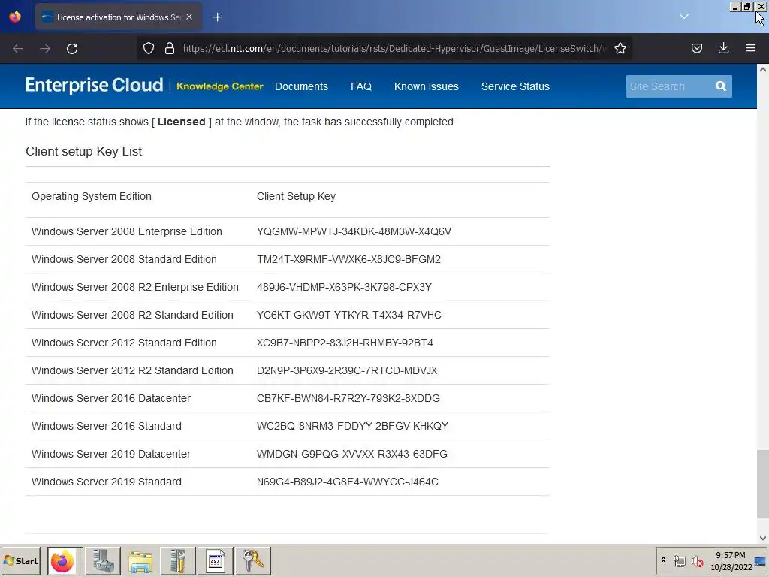
Task: Click the Firefox logo in the title bar
Action: 15,17
